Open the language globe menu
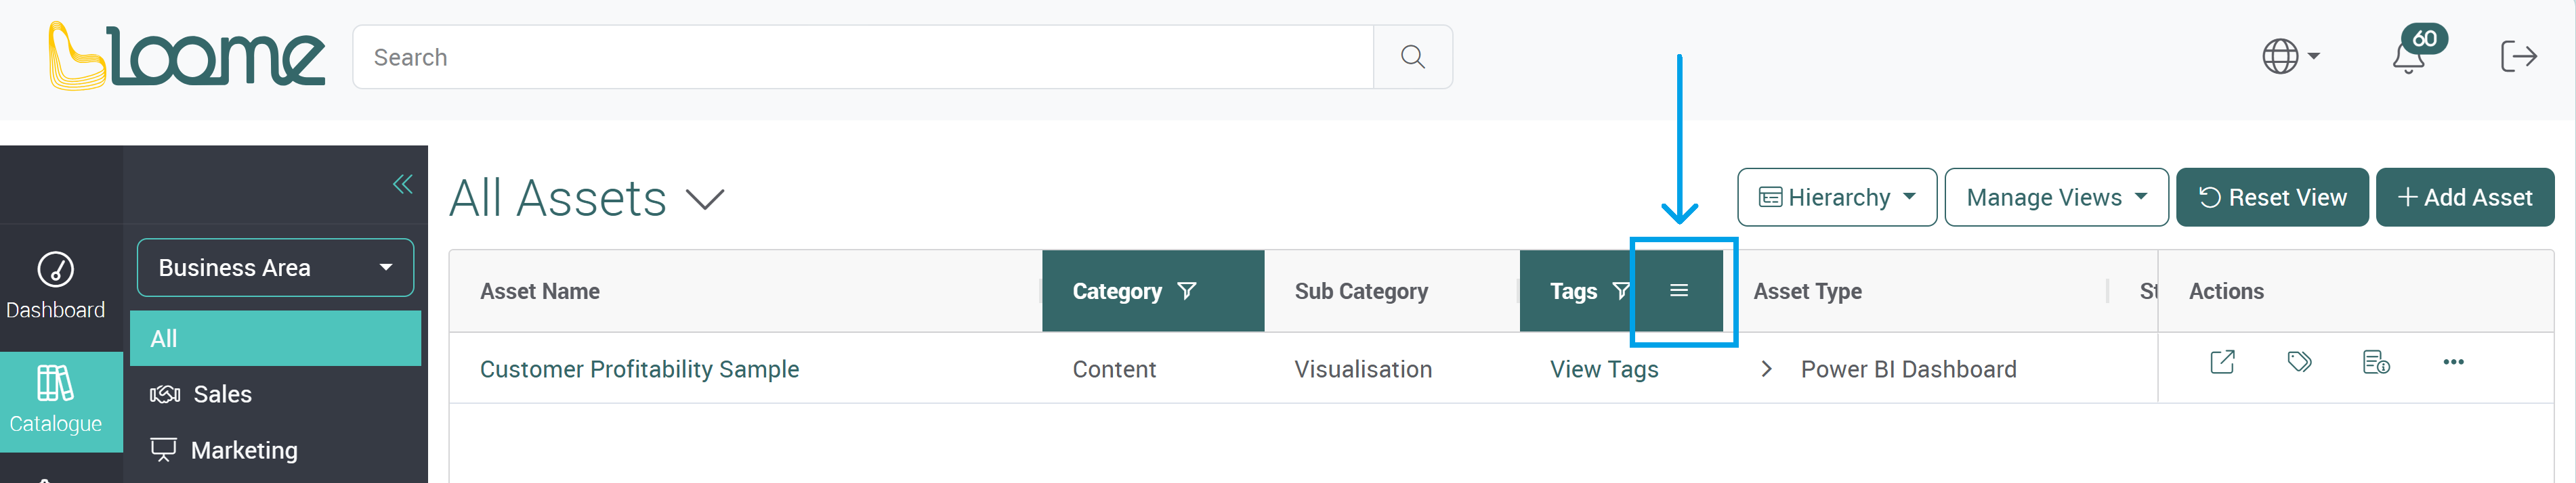 point(2290,57)
